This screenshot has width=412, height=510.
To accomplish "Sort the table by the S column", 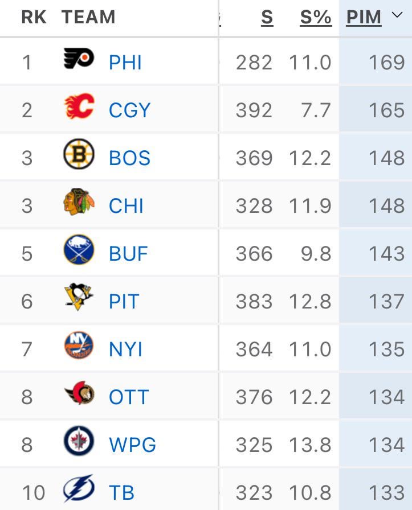I will [x=266, y=17].
